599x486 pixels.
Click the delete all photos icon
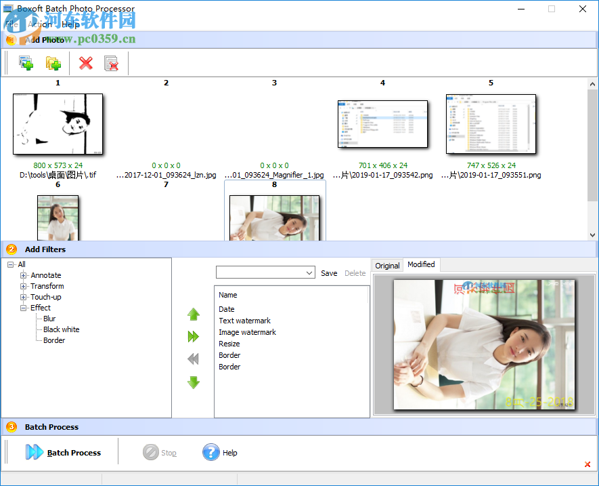coord(112,62)
